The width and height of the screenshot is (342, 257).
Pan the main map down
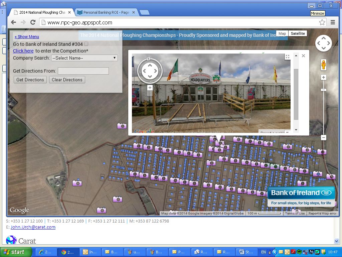(323, 48)
